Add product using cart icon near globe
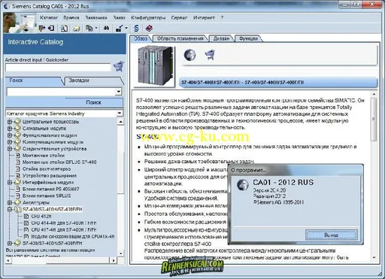Image resolution: width=385 pixels, height=279 pixels. tap(210, 55)
